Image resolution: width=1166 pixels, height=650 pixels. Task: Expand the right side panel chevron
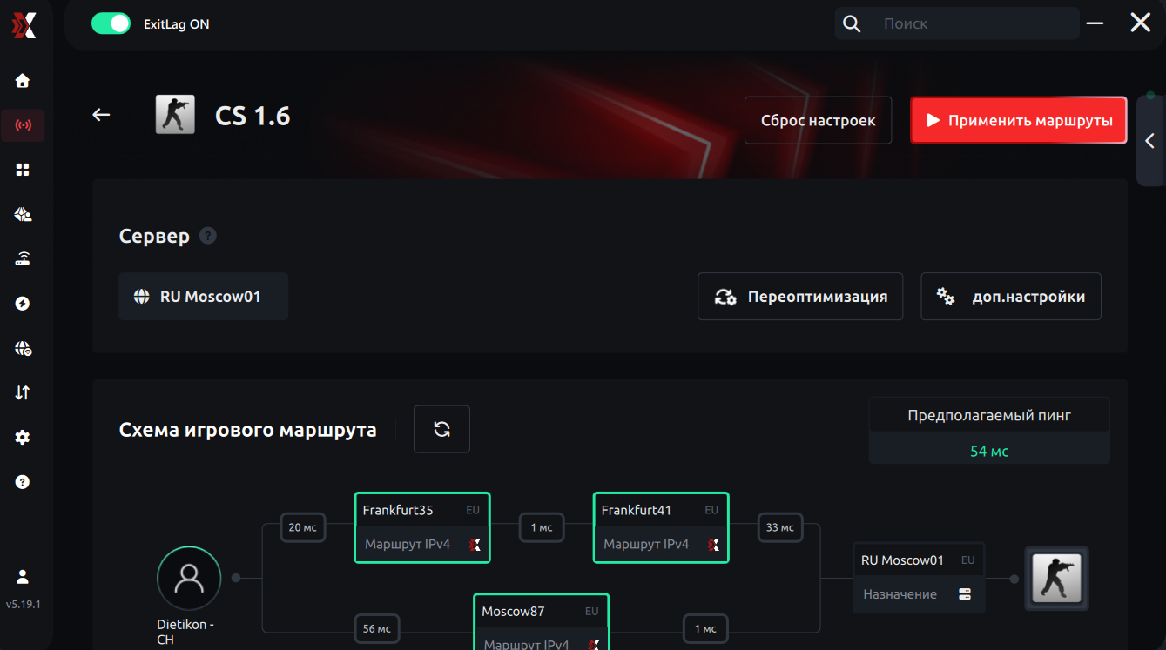click(1149, 141)
